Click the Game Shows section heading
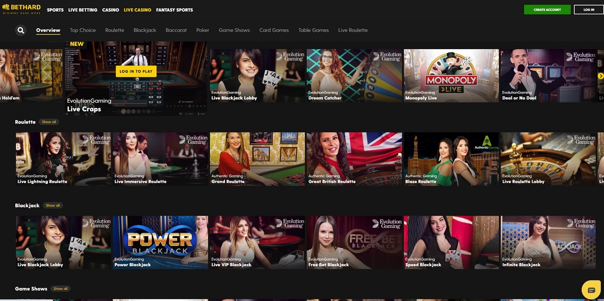This screenshot has width=604, height=301. pyautogui.click(x=31, y=288)
